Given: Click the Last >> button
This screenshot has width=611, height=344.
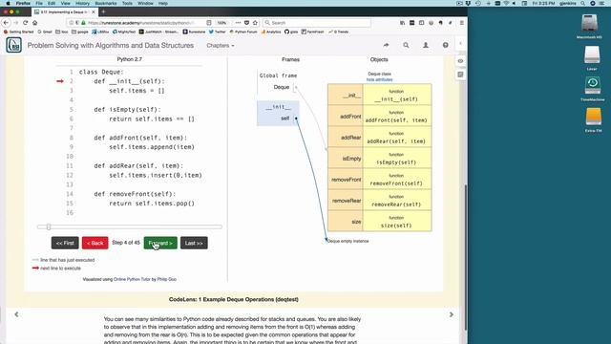Looking at the screenshot, I should point(194,243).
